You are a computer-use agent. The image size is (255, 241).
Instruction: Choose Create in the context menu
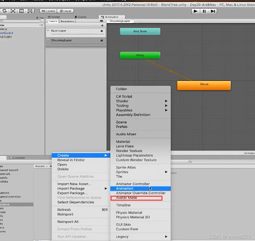(81, 155)
